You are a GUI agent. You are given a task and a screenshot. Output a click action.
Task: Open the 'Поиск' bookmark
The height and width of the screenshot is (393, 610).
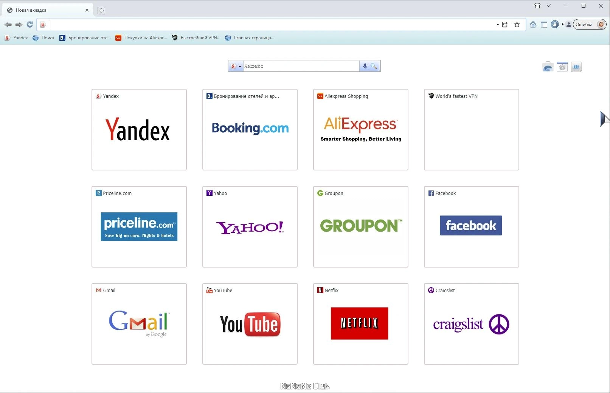click(x=43, y=38)
